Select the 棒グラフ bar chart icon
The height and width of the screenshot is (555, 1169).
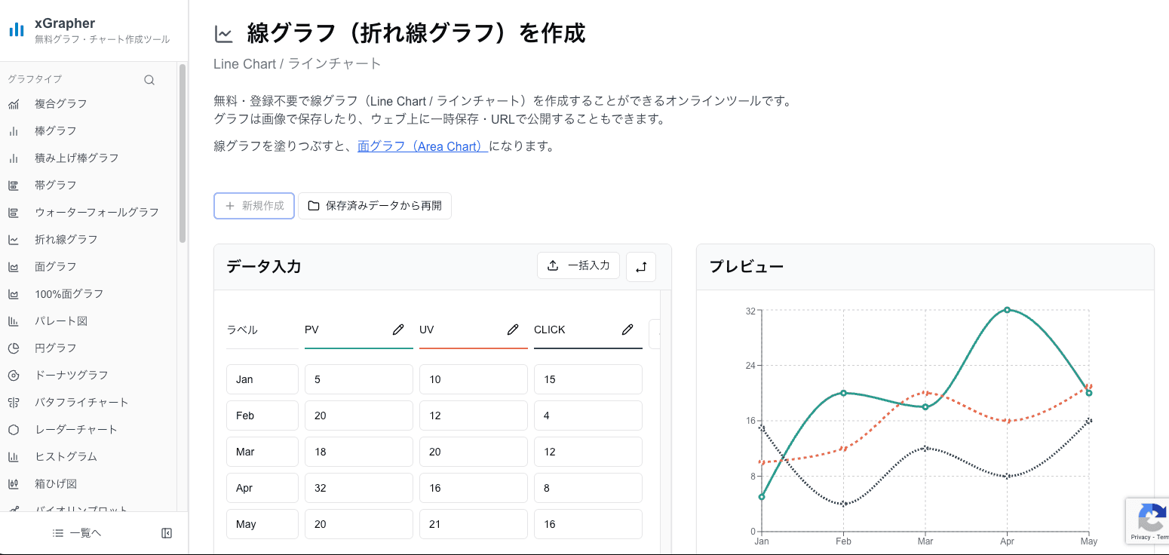[15, 130]
